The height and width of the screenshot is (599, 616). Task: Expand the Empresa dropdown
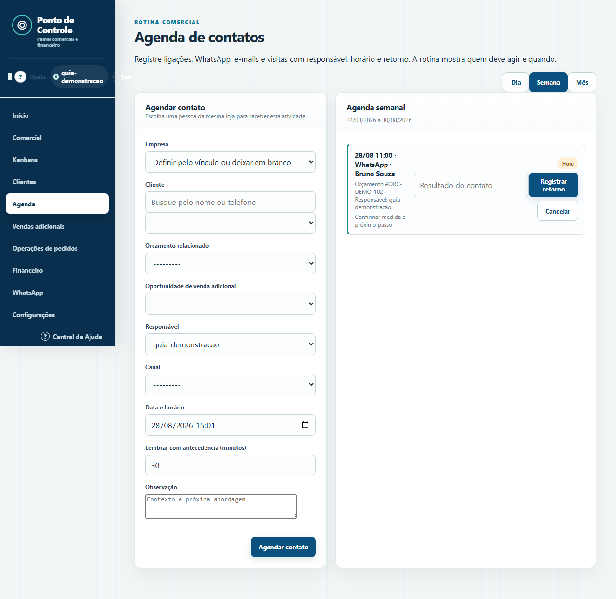click(231, 162)
